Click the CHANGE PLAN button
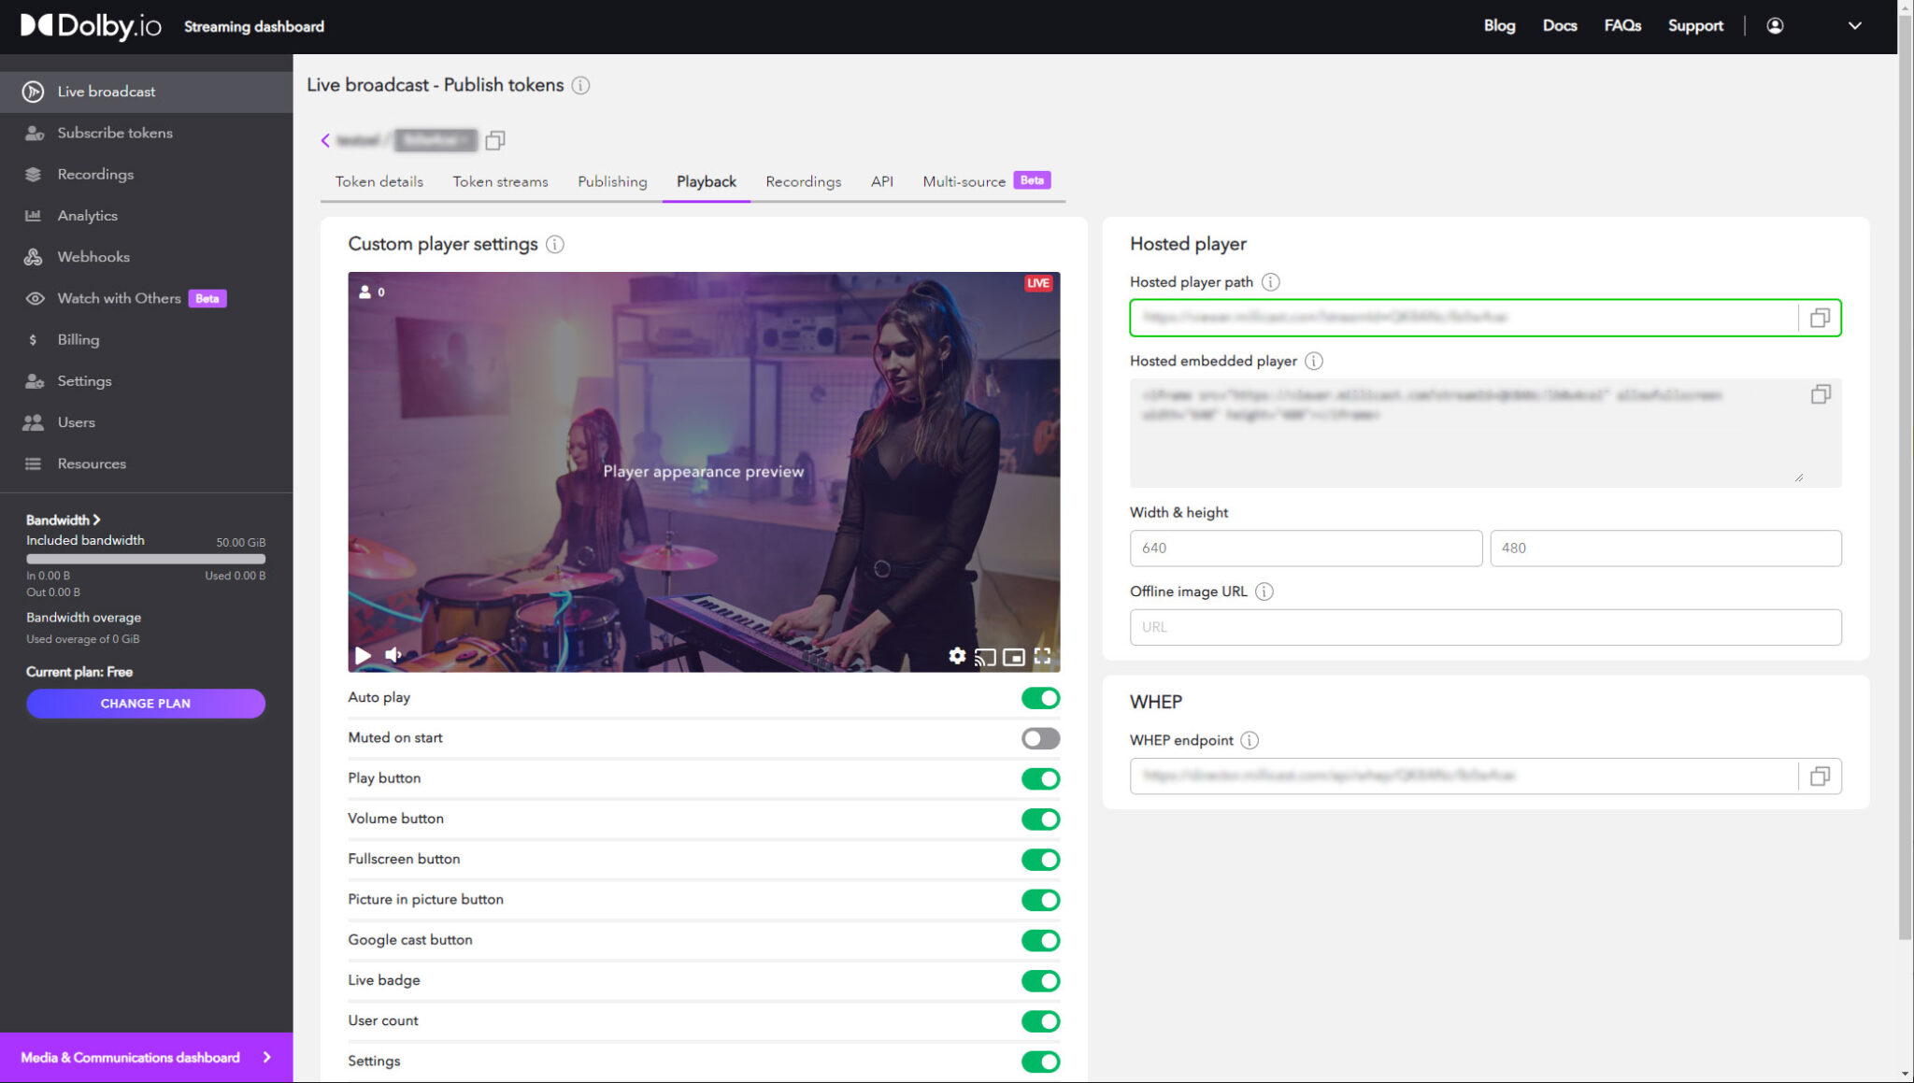 [x=146, y=704]
